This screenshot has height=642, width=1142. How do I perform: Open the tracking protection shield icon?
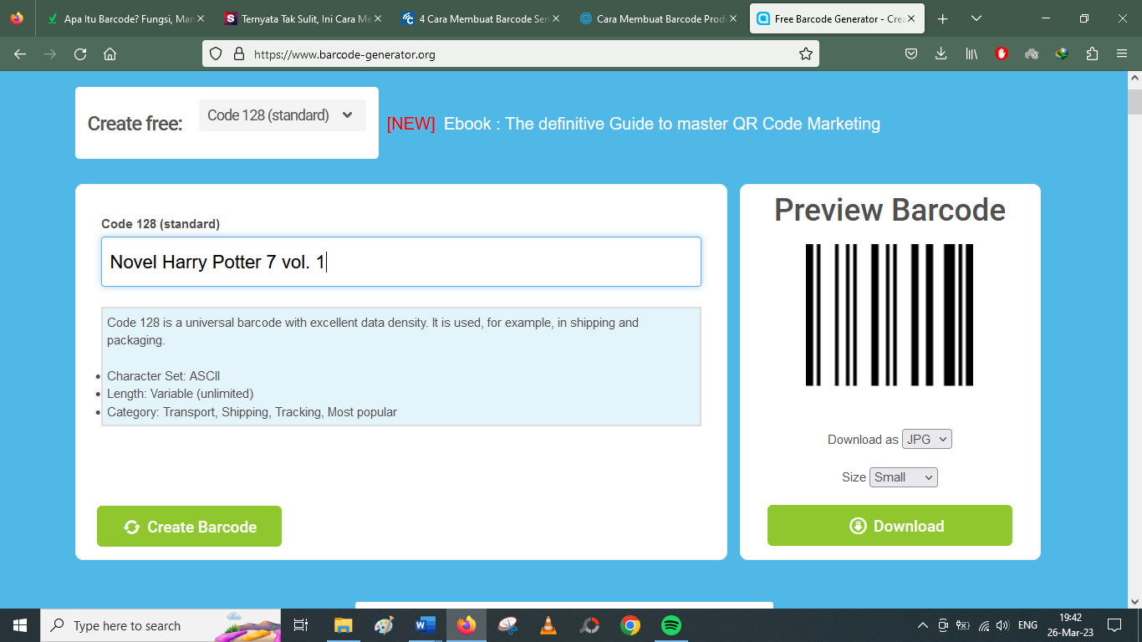(216, 54)
